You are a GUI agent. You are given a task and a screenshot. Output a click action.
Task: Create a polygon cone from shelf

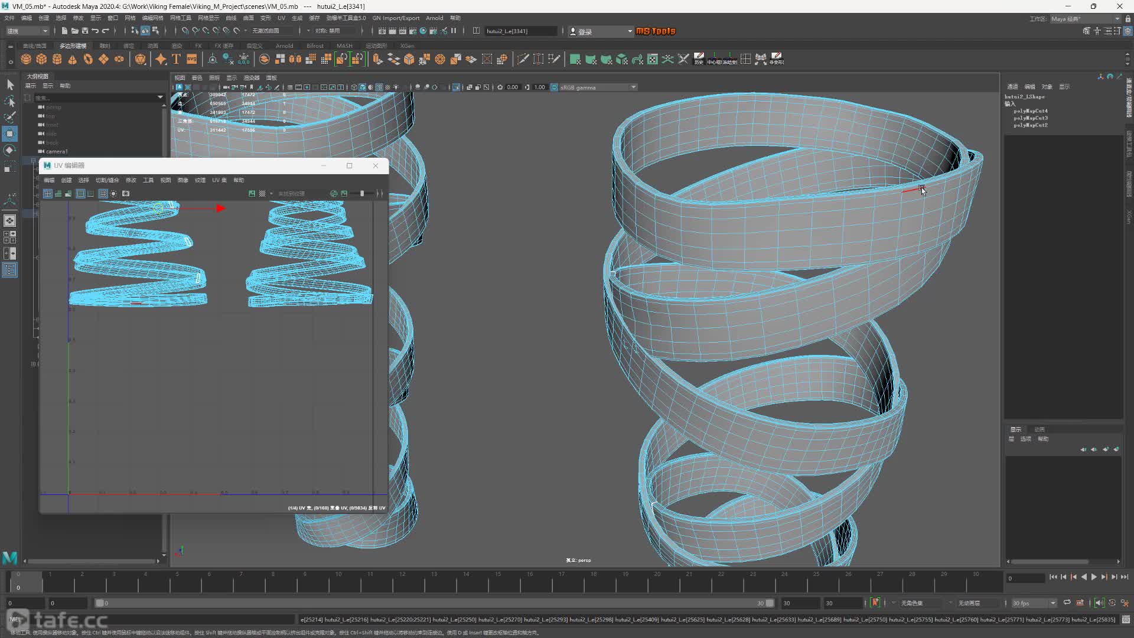click(x=73, y=59)
